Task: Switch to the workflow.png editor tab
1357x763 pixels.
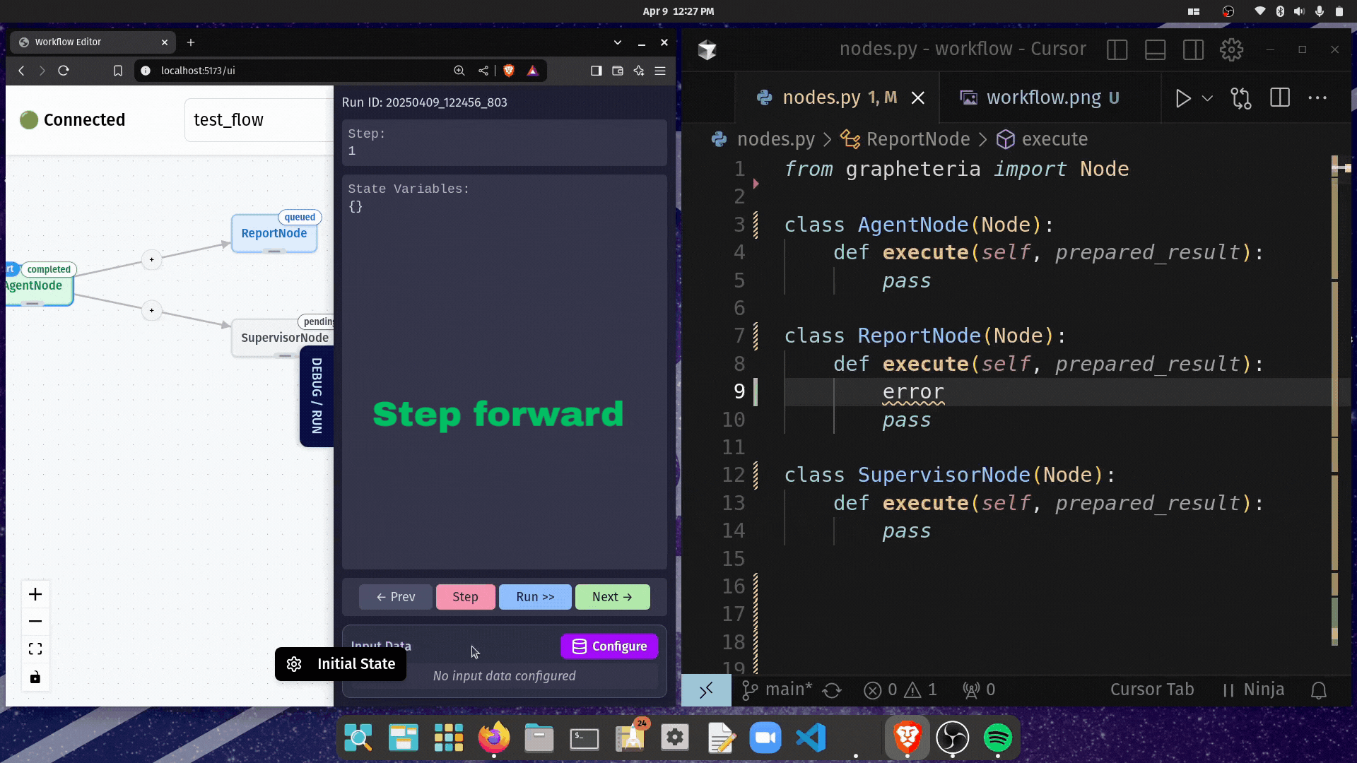Action: click(x=1043, y=97)
